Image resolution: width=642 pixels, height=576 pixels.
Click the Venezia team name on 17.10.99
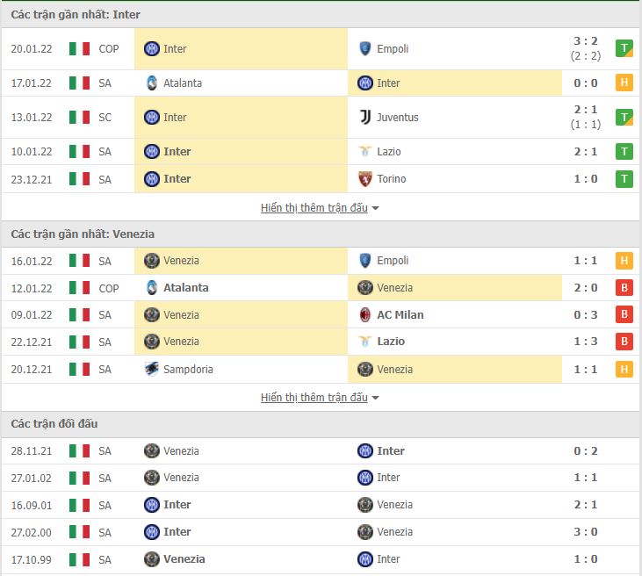tap(184, 559)
